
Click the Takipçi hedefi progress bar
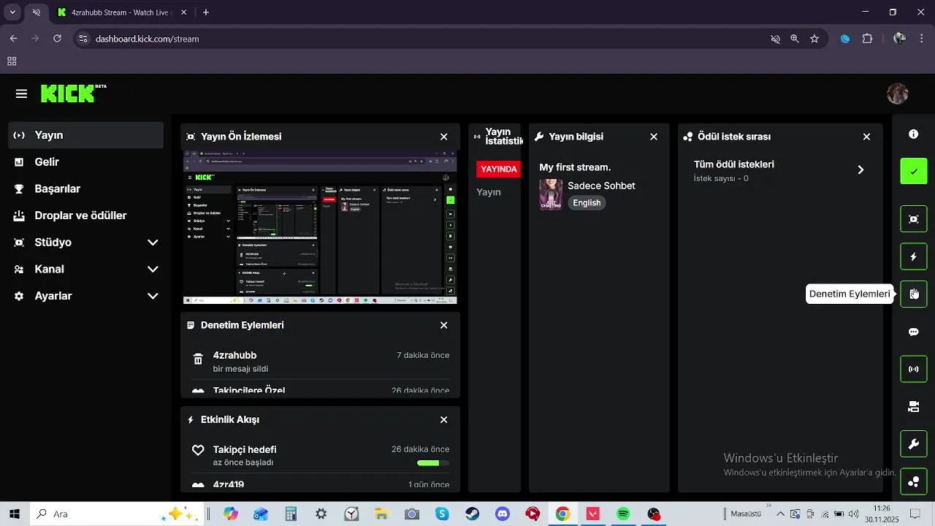(x=433, y=462)
